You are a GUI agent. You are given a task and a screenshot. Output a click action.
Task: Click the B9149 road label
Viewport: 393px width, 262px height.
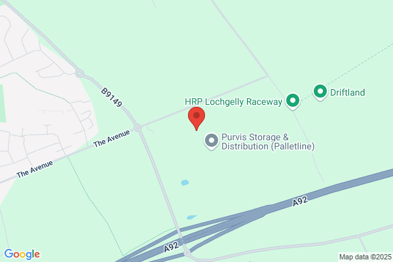[x=111, y=98]
